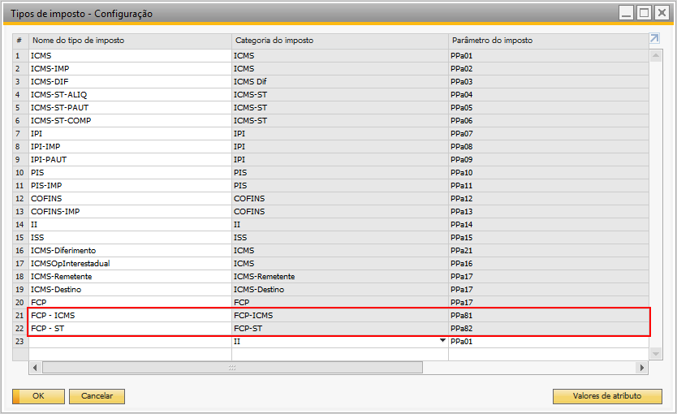The height and width of the screenshot is (414, 677).
Task: Select the ICMS-DIF name cell
Action: click(x=130, y=82)
